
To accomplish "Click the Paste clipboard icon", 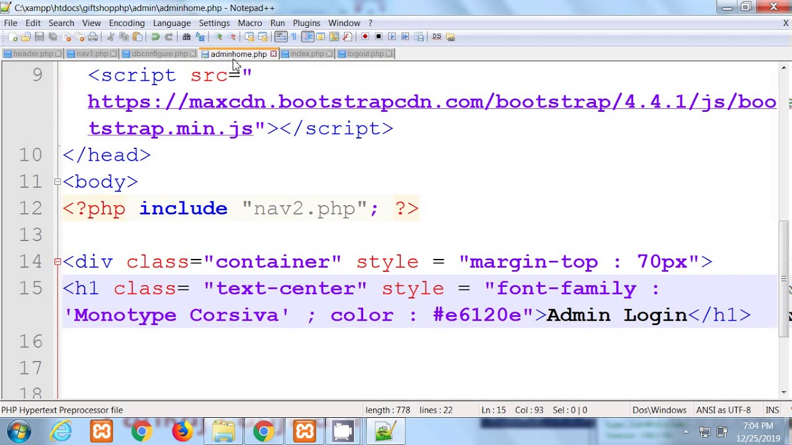I will coord(137,37).
